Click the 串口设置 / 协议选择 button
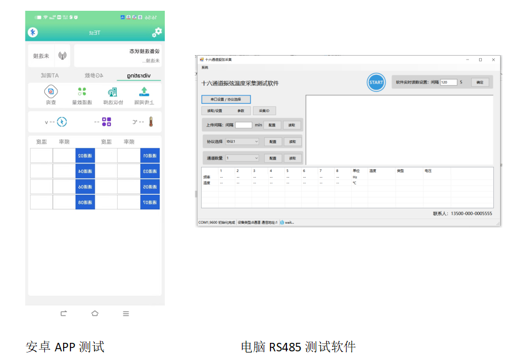Screen dimensions: 512x361 point(226,99)
